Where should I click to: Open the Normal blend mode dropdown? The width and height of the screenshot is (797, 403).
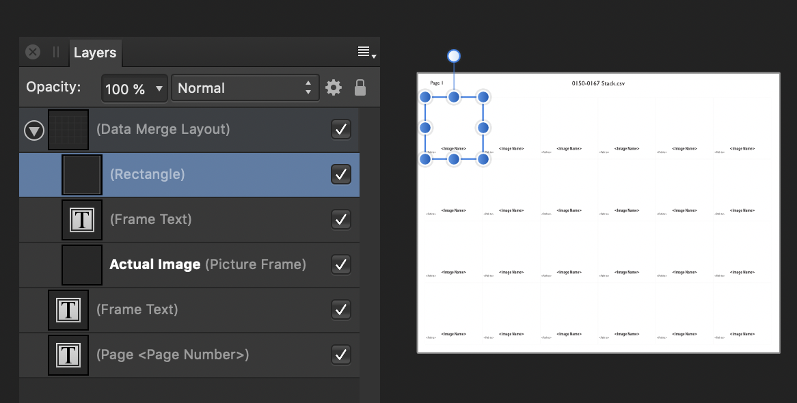(x=245, y=88)
